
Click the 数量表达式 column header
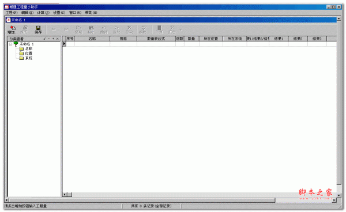(156, 39)
